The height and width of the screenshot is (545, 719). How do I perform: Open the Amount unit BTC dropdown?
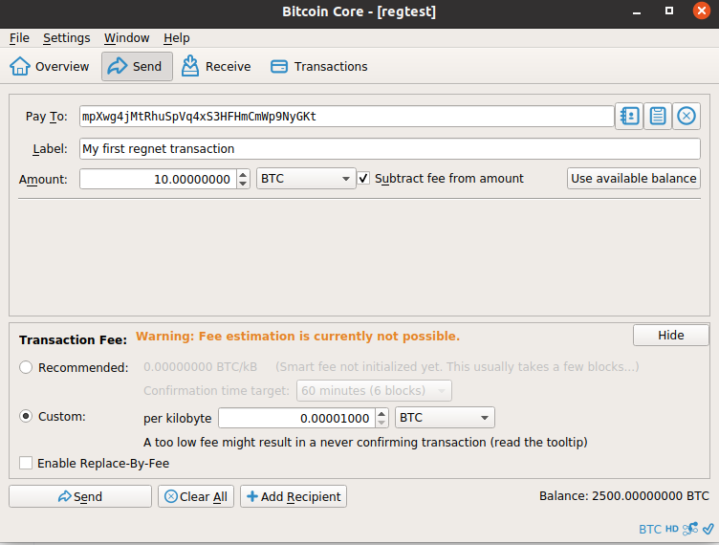click(x=306, y=178)
